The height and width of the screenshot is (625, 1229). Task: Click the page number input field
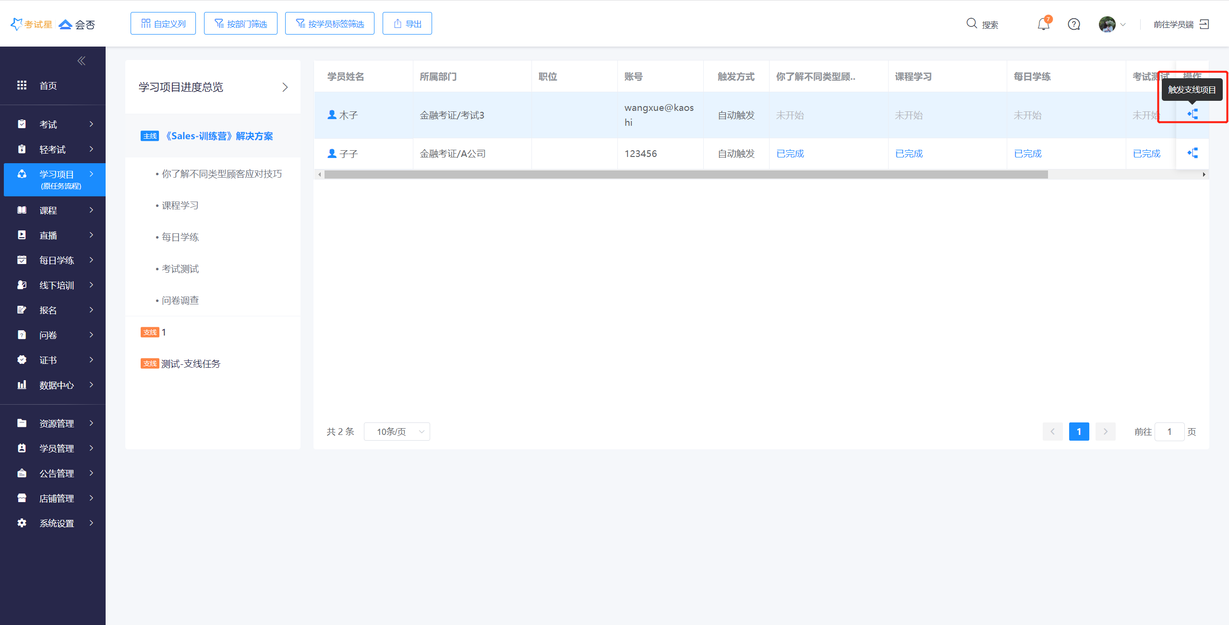click(1169, 432)
